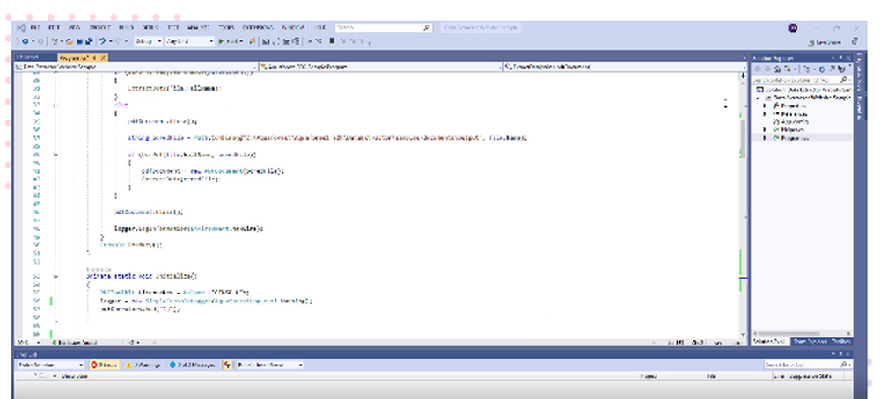The height and width of the screenshot is (399, 880).
Task: Open the Start button dropdown arrow
Action: (x=241, y=41)
